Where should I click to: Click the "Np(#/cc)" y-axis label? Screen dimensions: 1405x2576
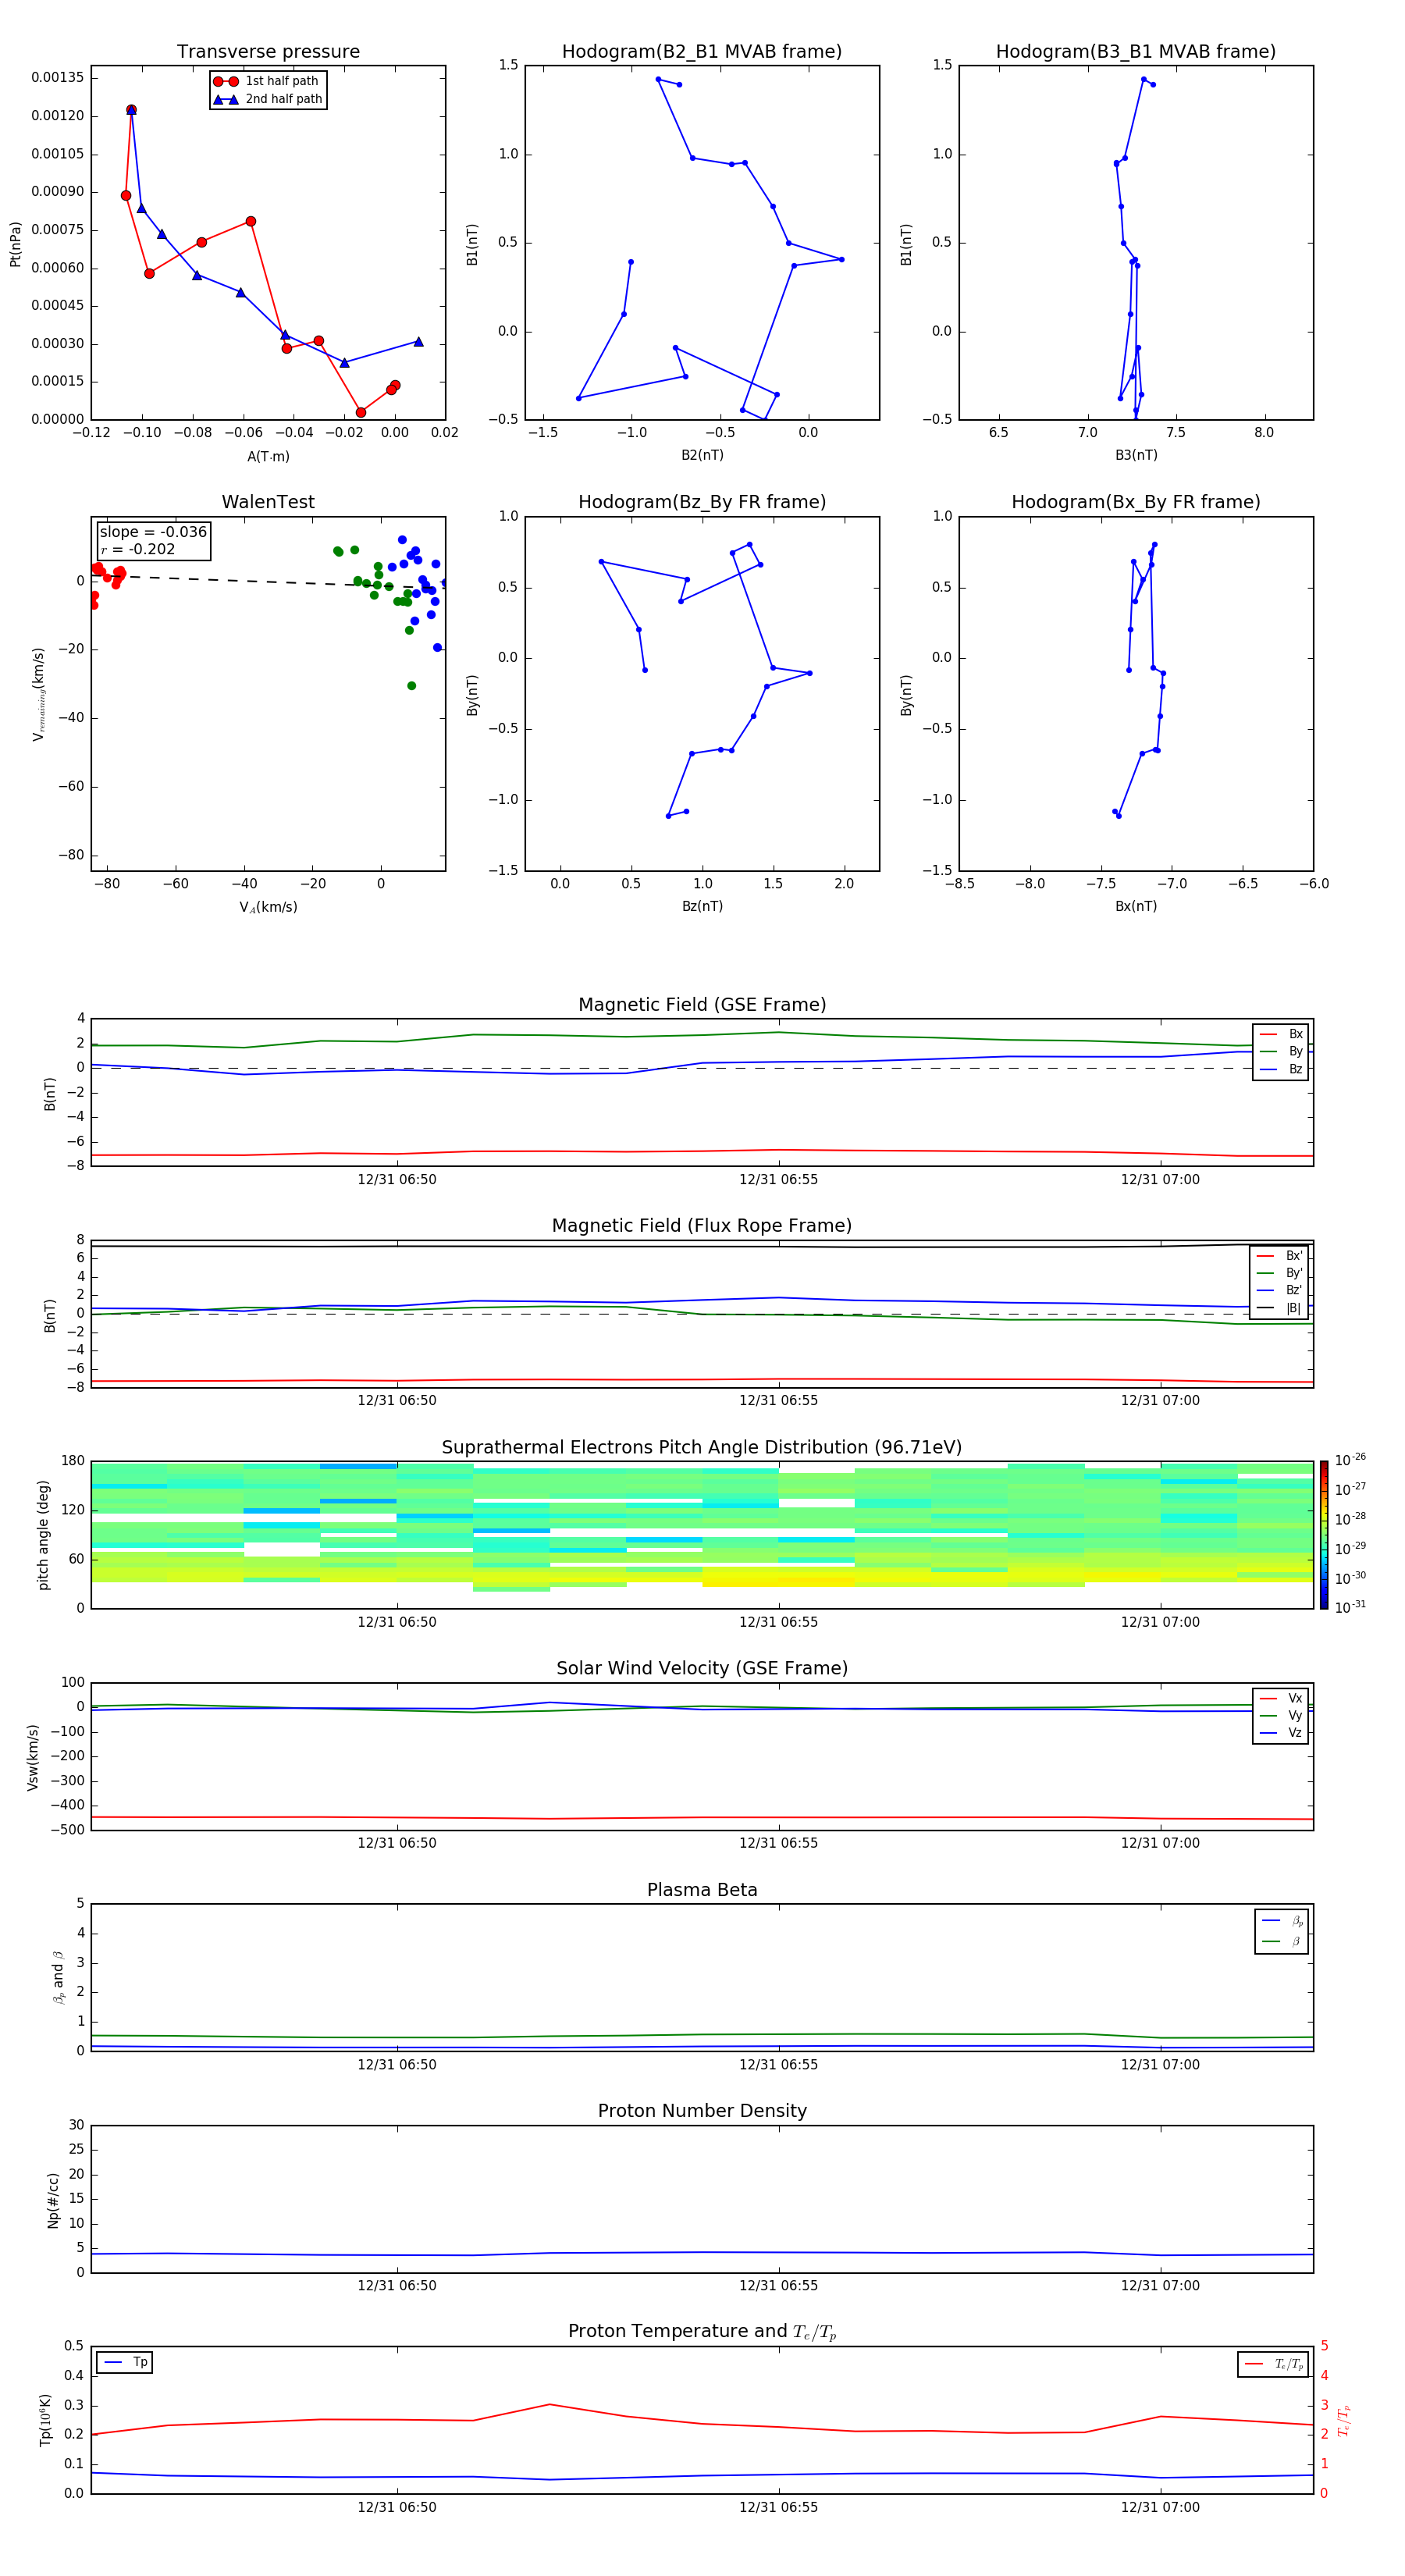53,2200
